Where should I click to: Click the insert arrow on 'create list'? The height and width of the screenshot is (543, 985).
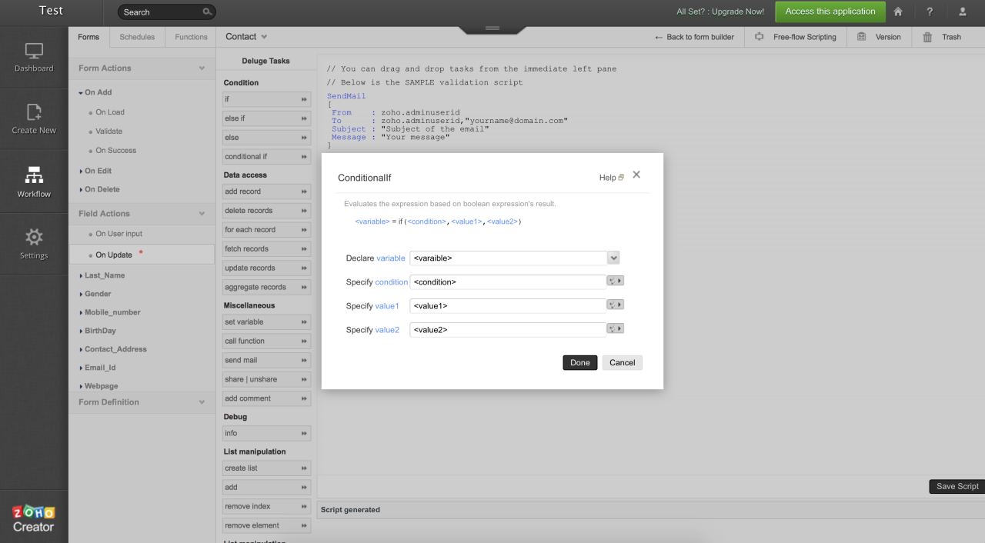click(x=304, y=468)
